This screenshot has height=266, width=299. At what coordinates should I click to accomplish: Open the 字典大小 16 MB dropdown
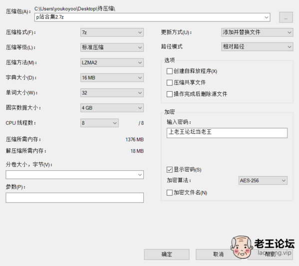coord(112,78)
